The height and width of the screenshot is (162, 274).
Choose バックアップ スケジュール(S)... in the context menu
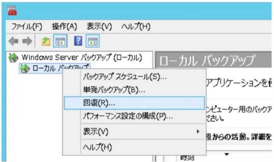point(134,77)
